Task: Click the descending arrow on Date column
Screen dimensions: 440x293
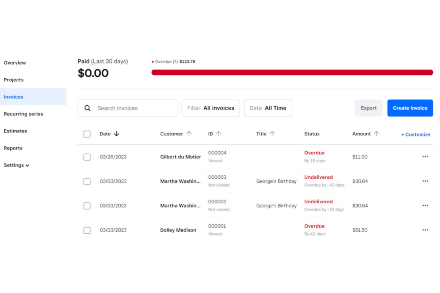Action: (x=116, y=134)
